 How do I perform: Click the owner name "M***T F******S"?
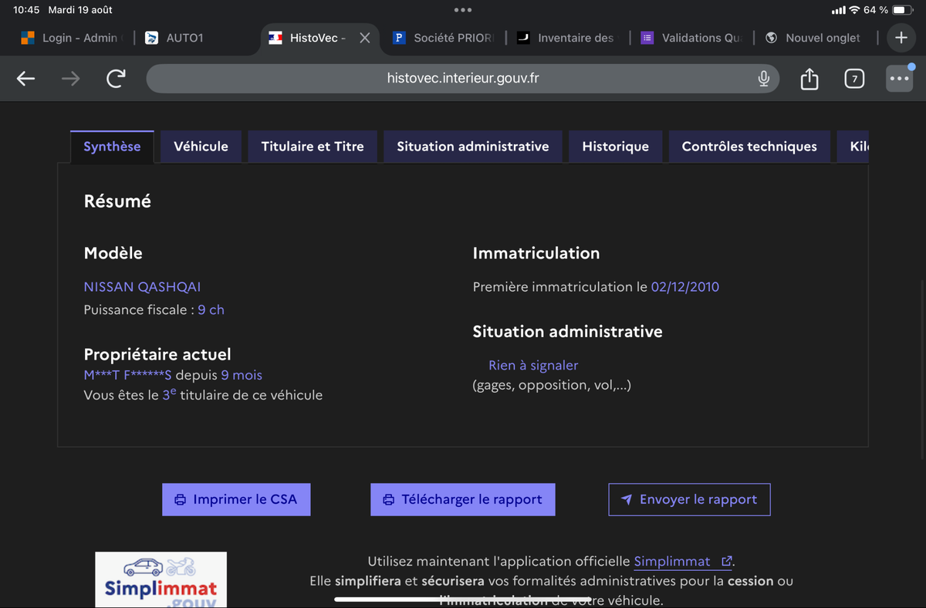tap(127, 376)
